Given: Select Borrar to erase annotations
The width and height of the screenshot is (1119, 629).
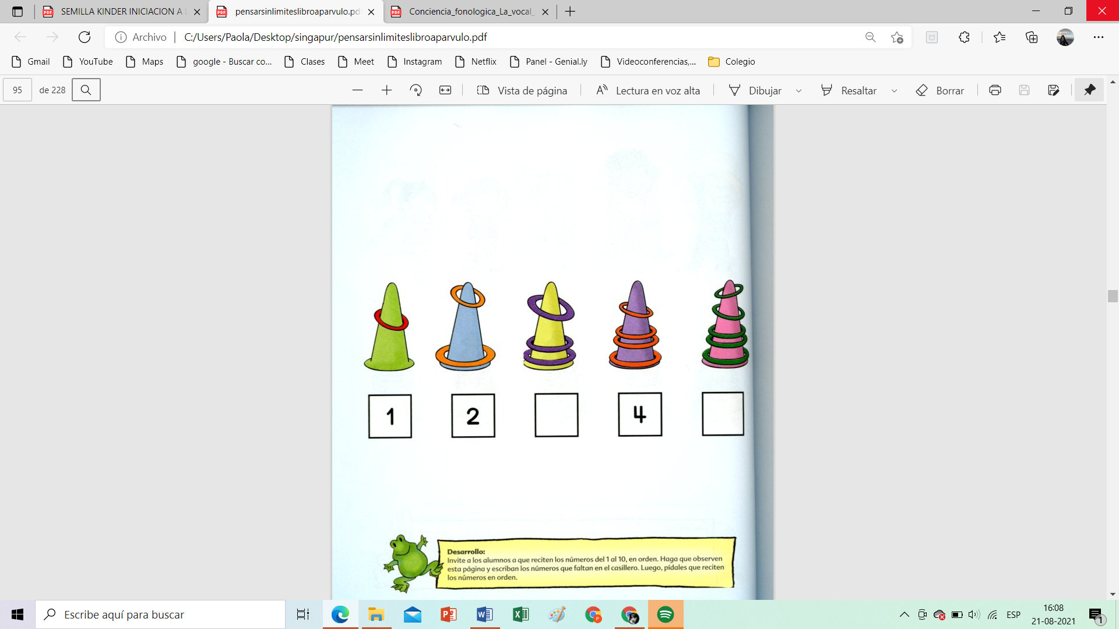Looking at the screenshot, I should pyautogui.click(x=940, y=90).
